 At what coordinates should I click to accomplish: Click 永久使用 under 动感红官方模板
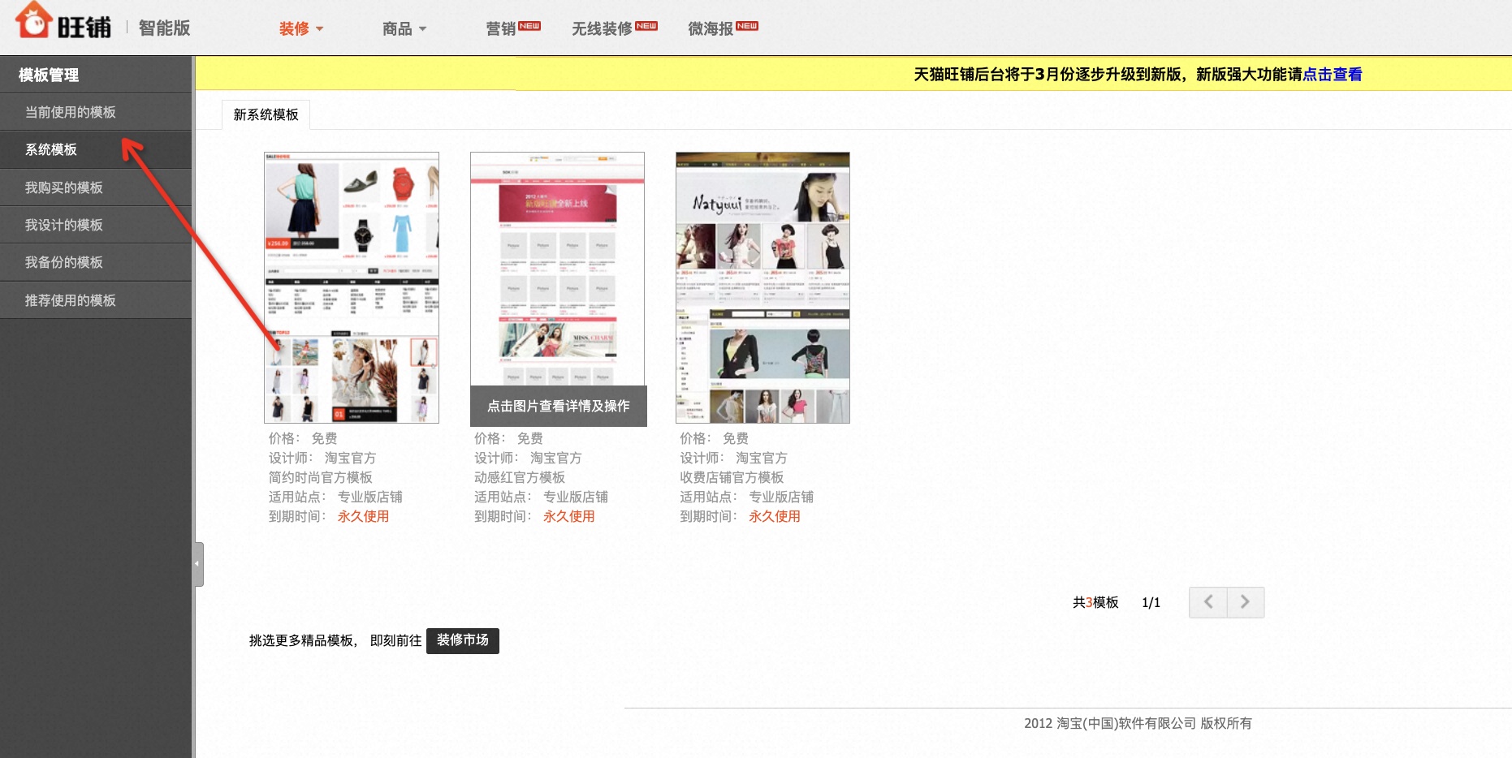568,516
